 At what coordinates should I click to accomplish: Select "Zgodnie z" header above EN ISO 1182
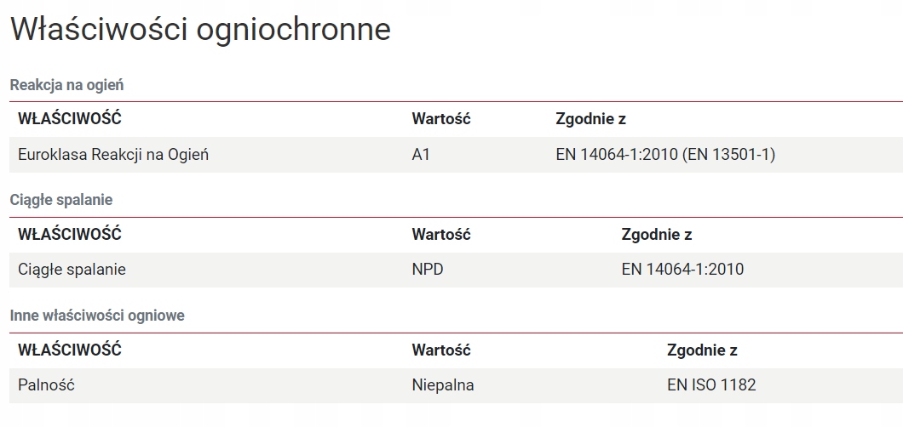pos(702,350)
